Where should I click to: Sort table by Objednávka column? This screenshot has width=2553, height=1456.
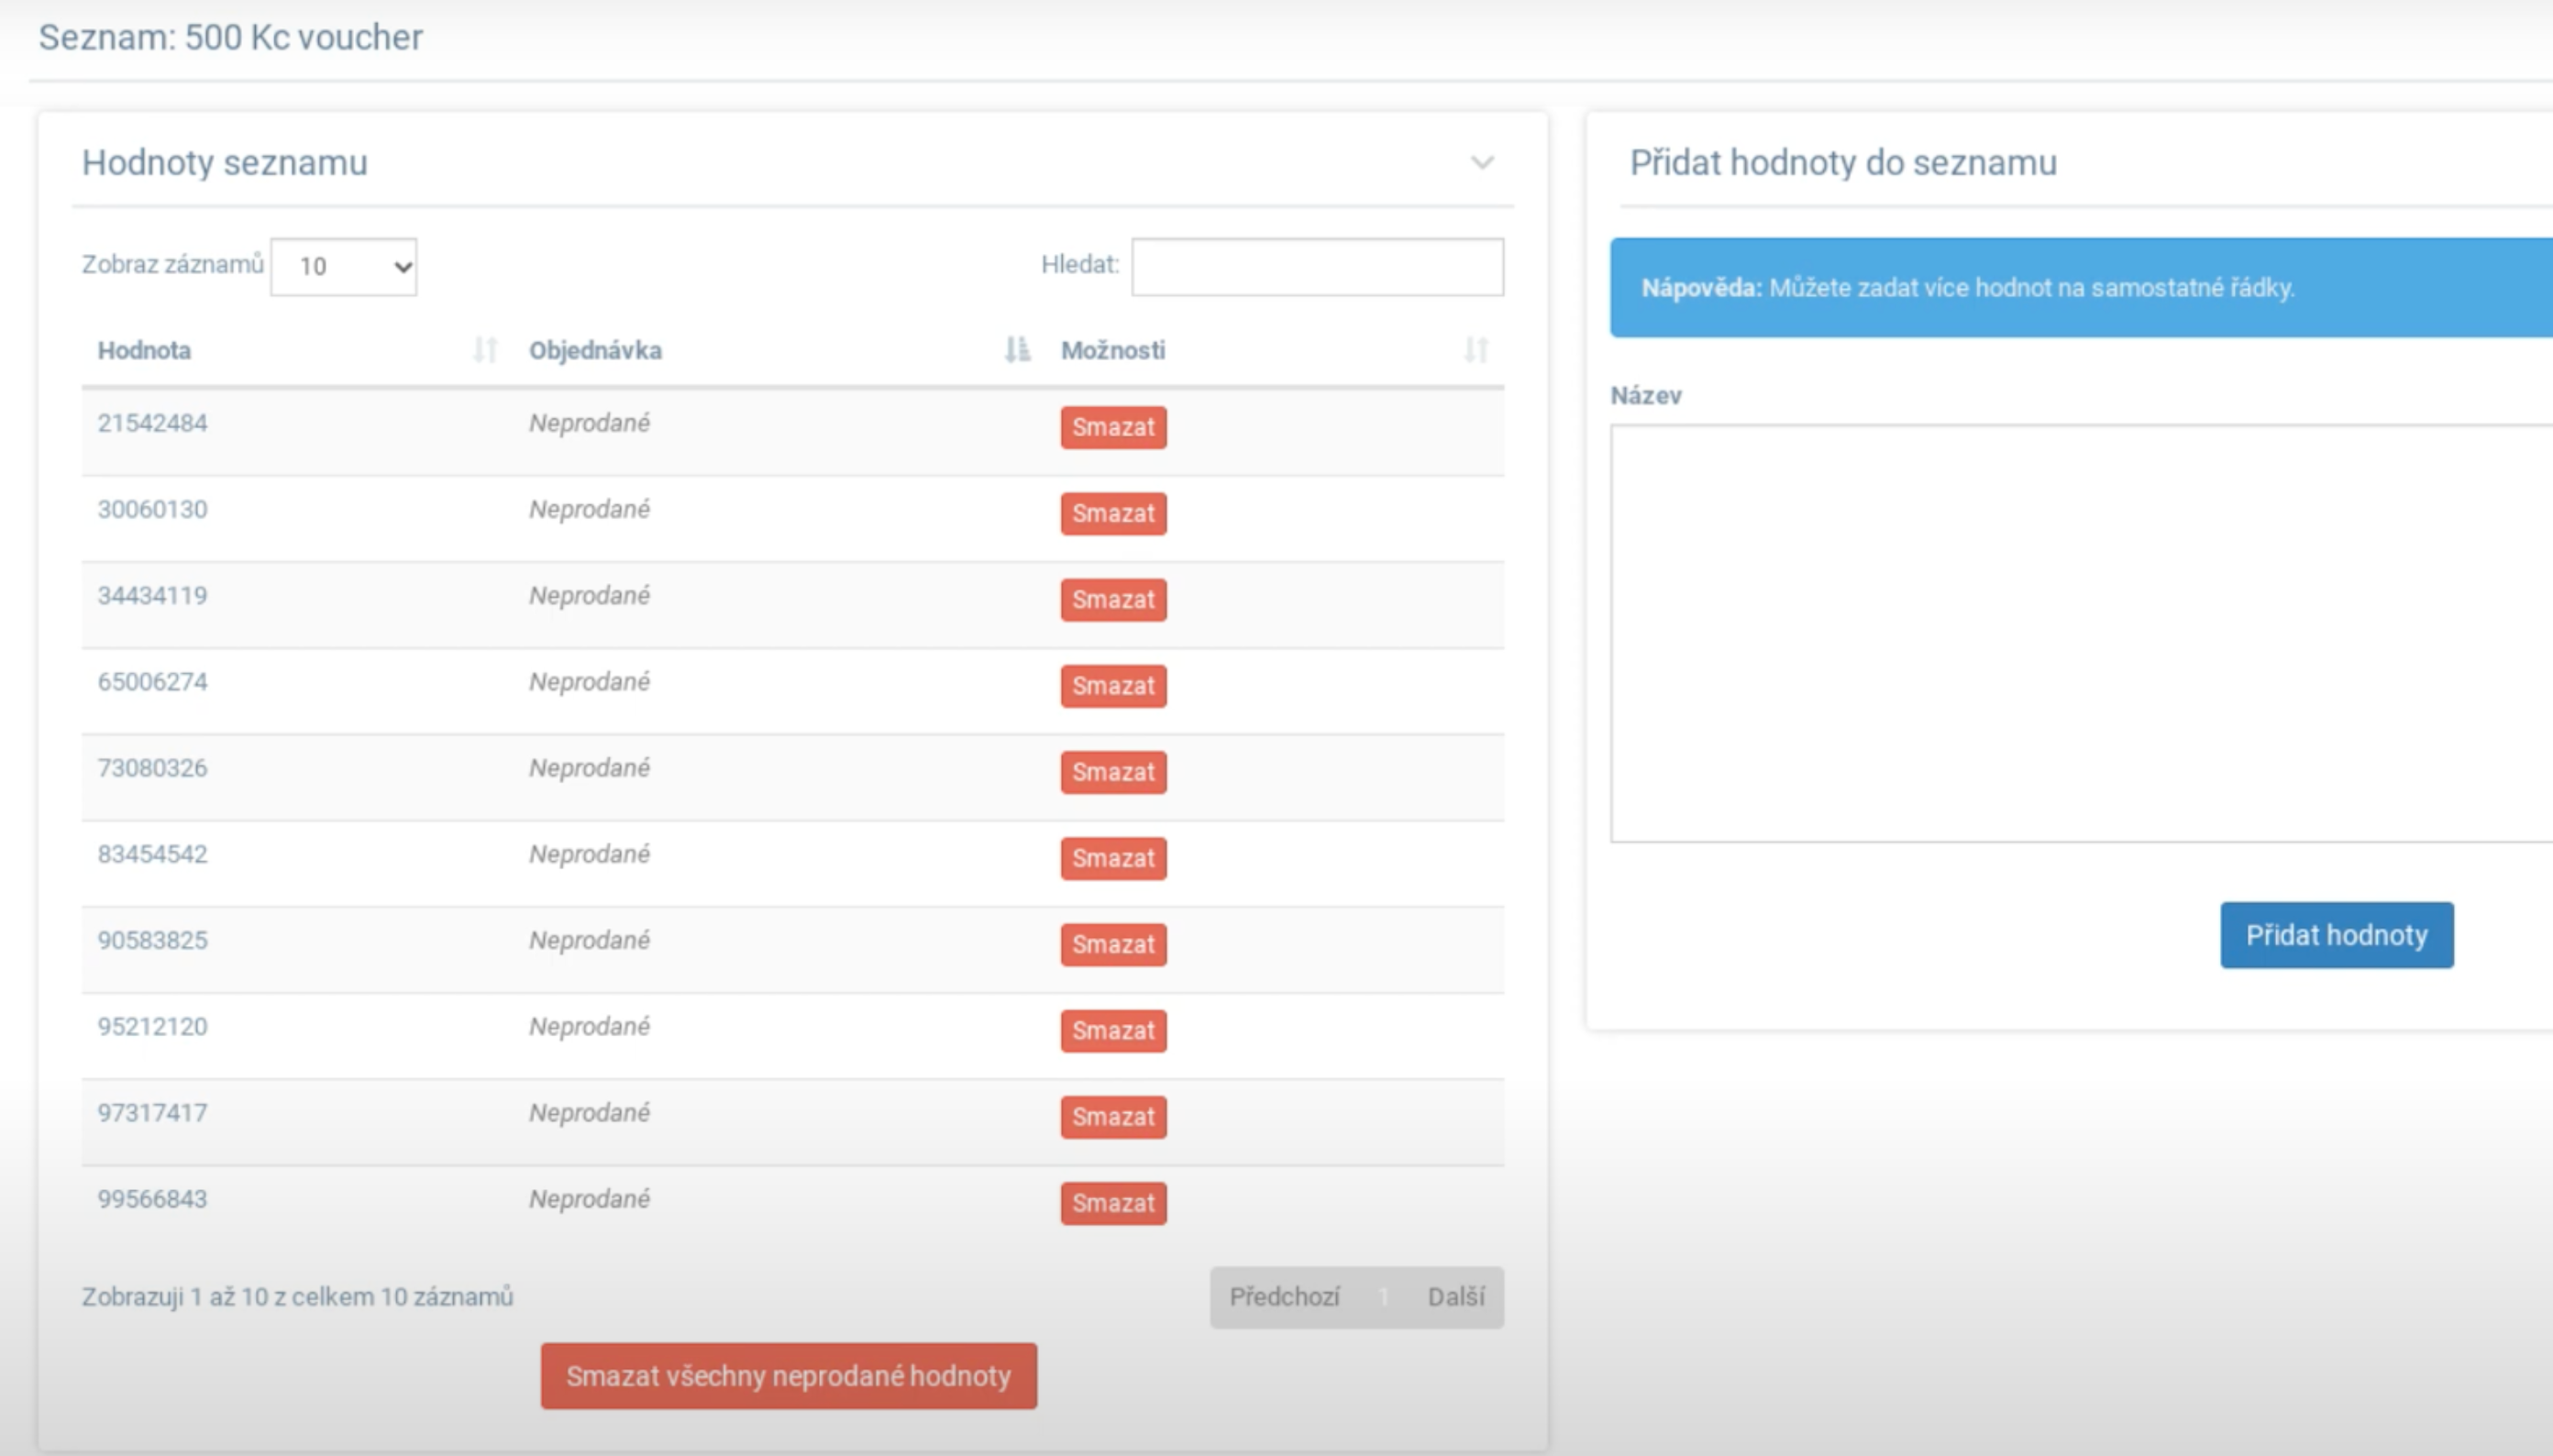point(1017,350)
